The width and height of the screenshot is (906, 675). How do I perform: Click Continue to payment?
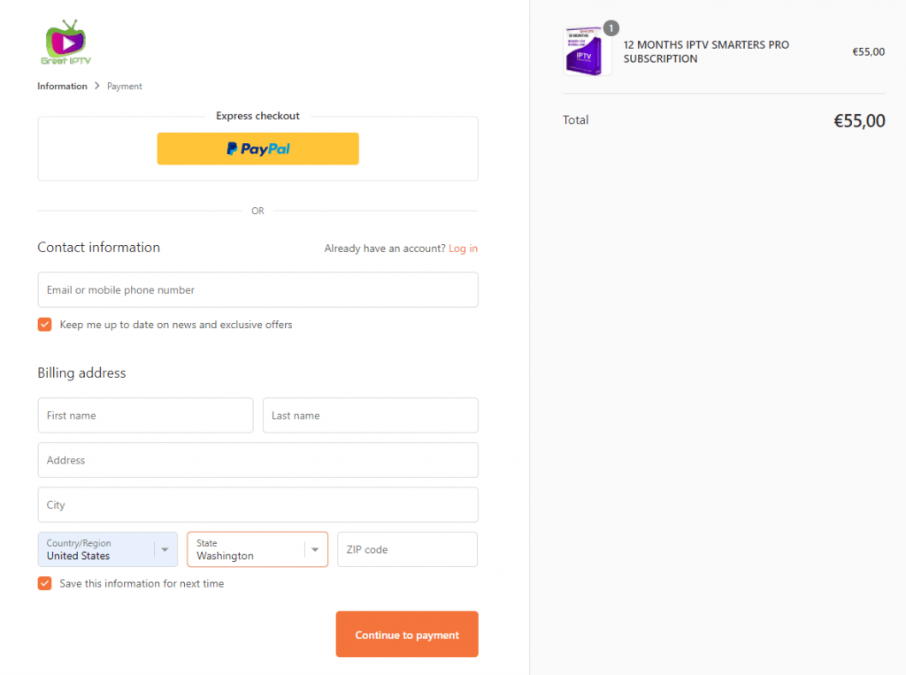point(407,634)
